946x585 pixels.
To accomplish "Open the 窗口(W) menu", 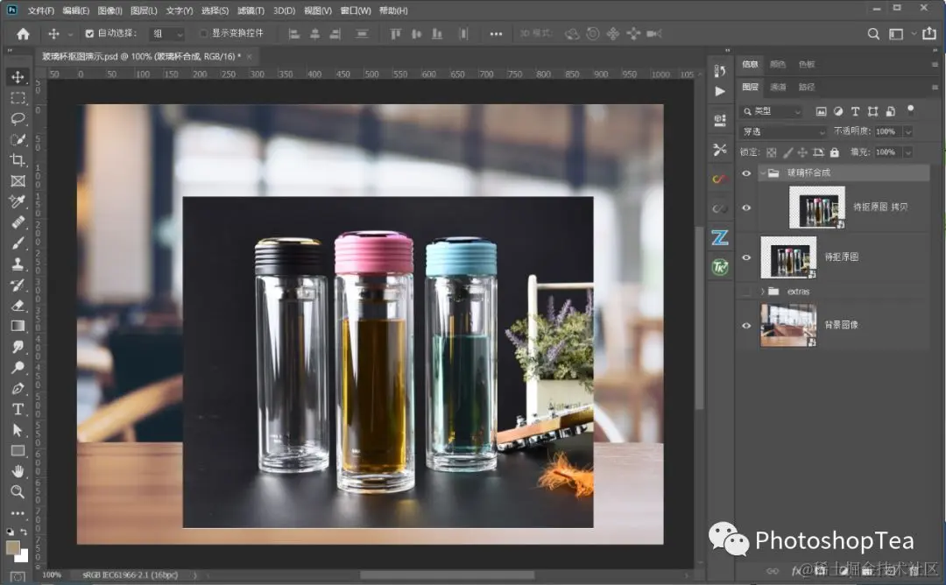I will click(356, 11).
